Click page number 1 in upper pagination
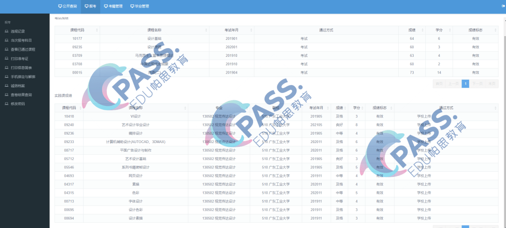The image size is (506, 228). click(x=465, y=84)
